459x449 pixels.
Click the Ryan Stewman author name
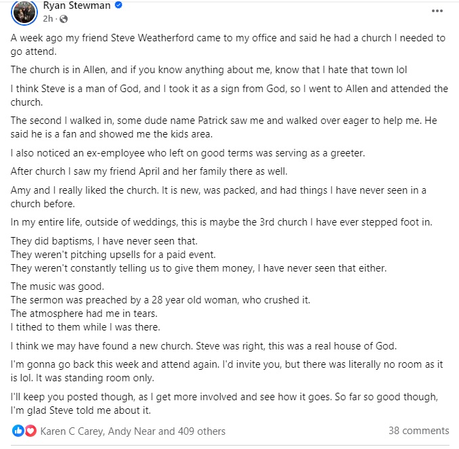pos(76,5)
